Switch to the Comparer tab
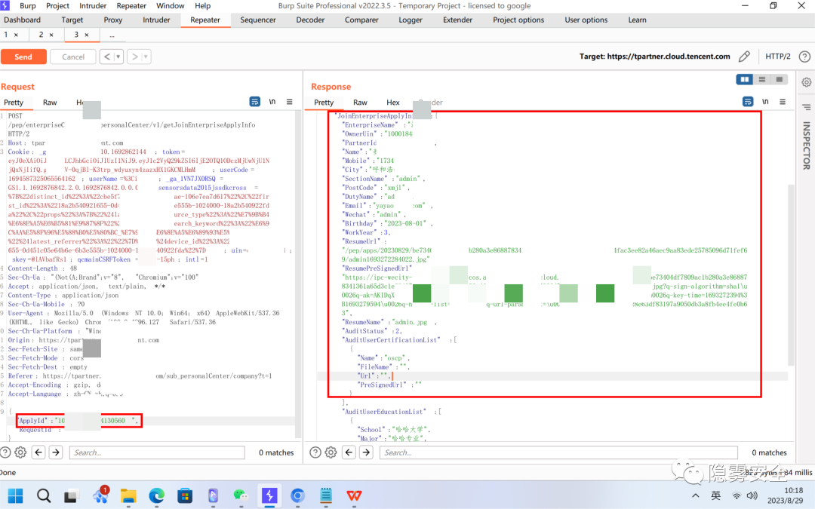 (361, 20)
